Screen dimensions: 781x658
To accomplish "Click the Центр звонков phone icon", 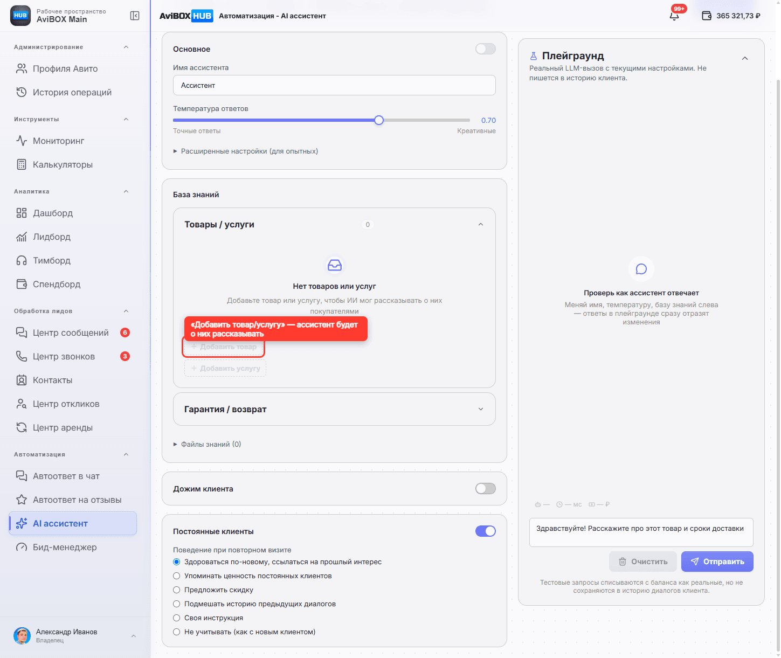I will point(22,356).
